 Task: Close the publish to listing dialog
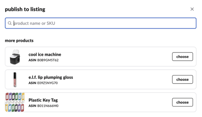pos(192,9)
